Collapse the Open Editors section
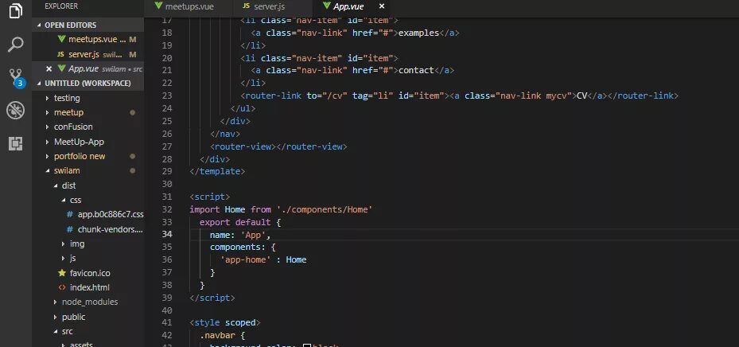The height and width of the screenshot is (347, 739). (88, 25)
